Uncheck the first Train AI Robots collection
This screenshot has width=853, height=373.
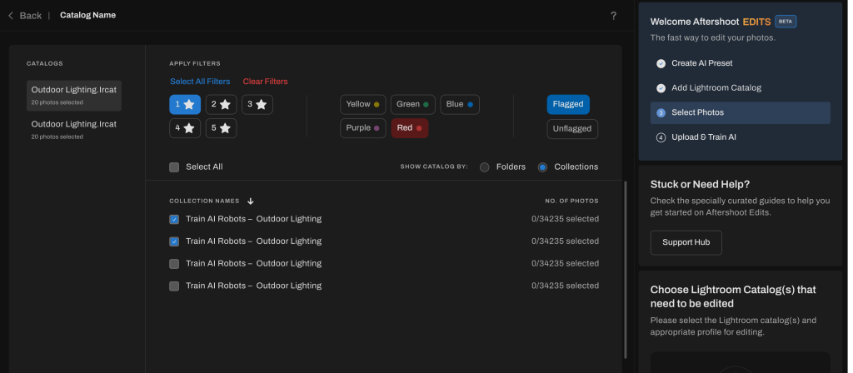(174, 220)
